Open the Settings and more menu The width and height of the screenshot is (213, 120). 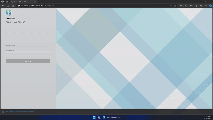pyautogui.click(x=206, y=6)
